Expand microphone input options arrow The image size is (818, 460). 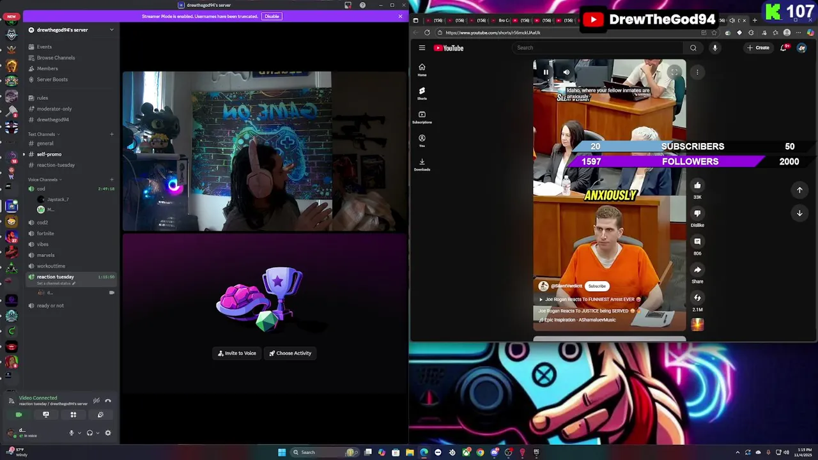(79, 433)
